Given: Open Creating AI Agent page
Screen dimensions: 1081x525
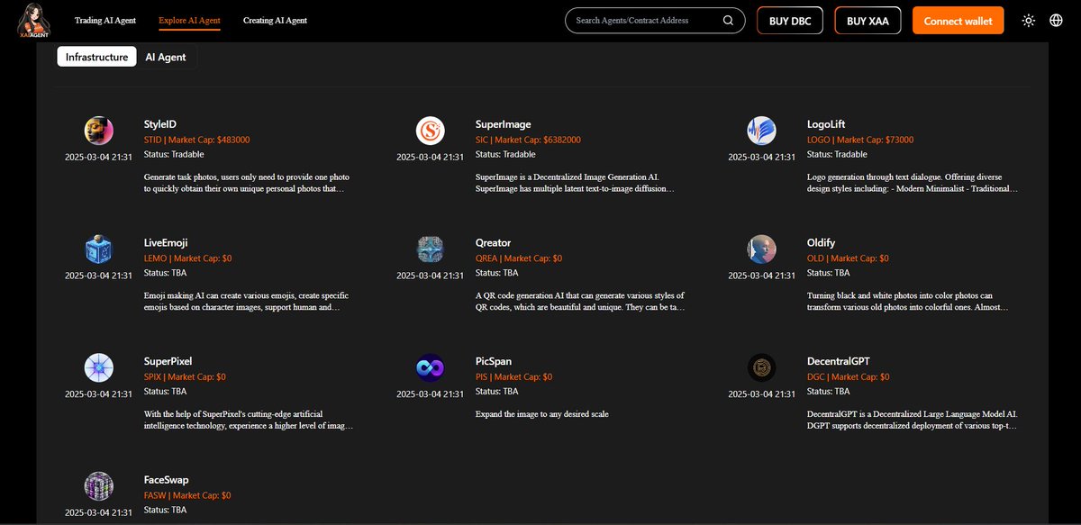Looking at the screenshot, I should click(275, 20).
